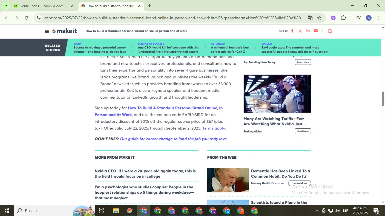Click the purple extension icon in toolbar
This screenshot has width=385, height=216.
click(x=333, y=18)
